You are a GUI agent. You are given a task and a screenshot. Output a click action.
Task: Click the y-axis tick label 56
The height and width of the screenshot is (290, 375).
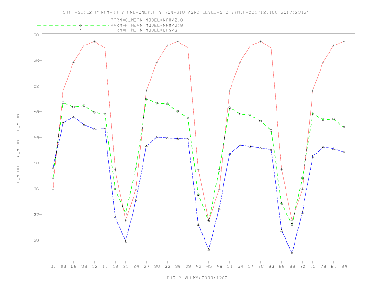coord(36,61)
